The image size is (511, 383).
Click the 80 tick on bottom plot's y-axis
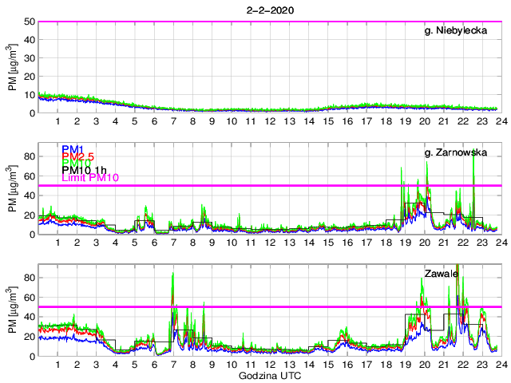point(30,277)
